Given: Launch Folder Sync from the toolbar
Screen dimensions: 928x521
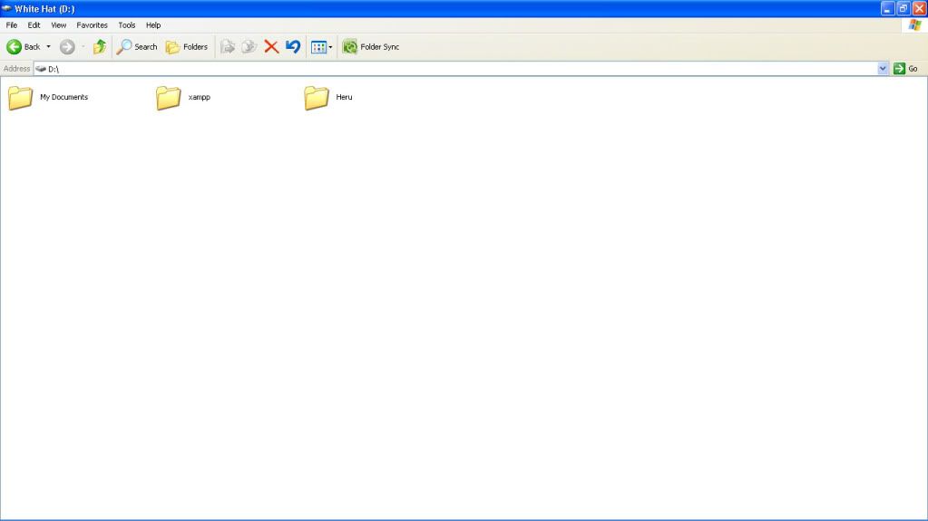Looking at the screenshot, I should tap(370, 47).
